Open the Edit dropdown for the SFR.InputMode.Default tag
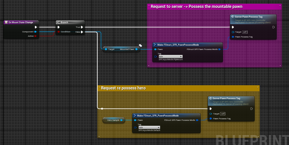 tap(149, 127)
